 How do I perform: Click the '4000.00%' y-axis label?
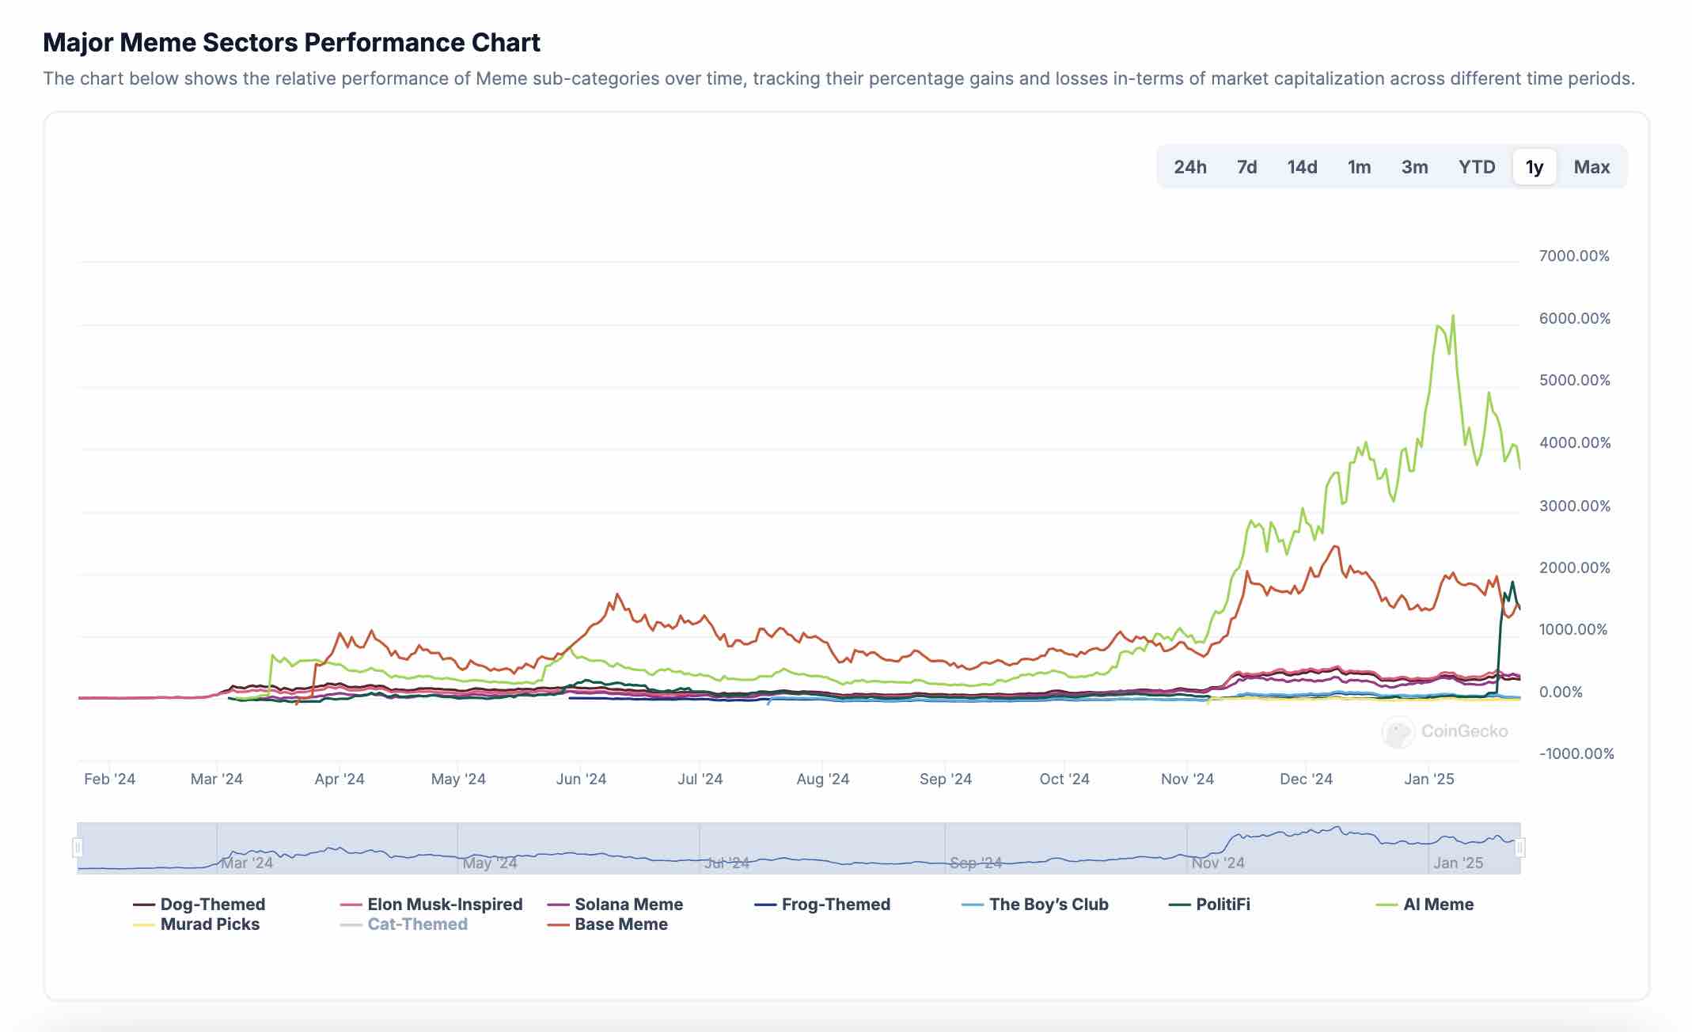point(1575,442)
